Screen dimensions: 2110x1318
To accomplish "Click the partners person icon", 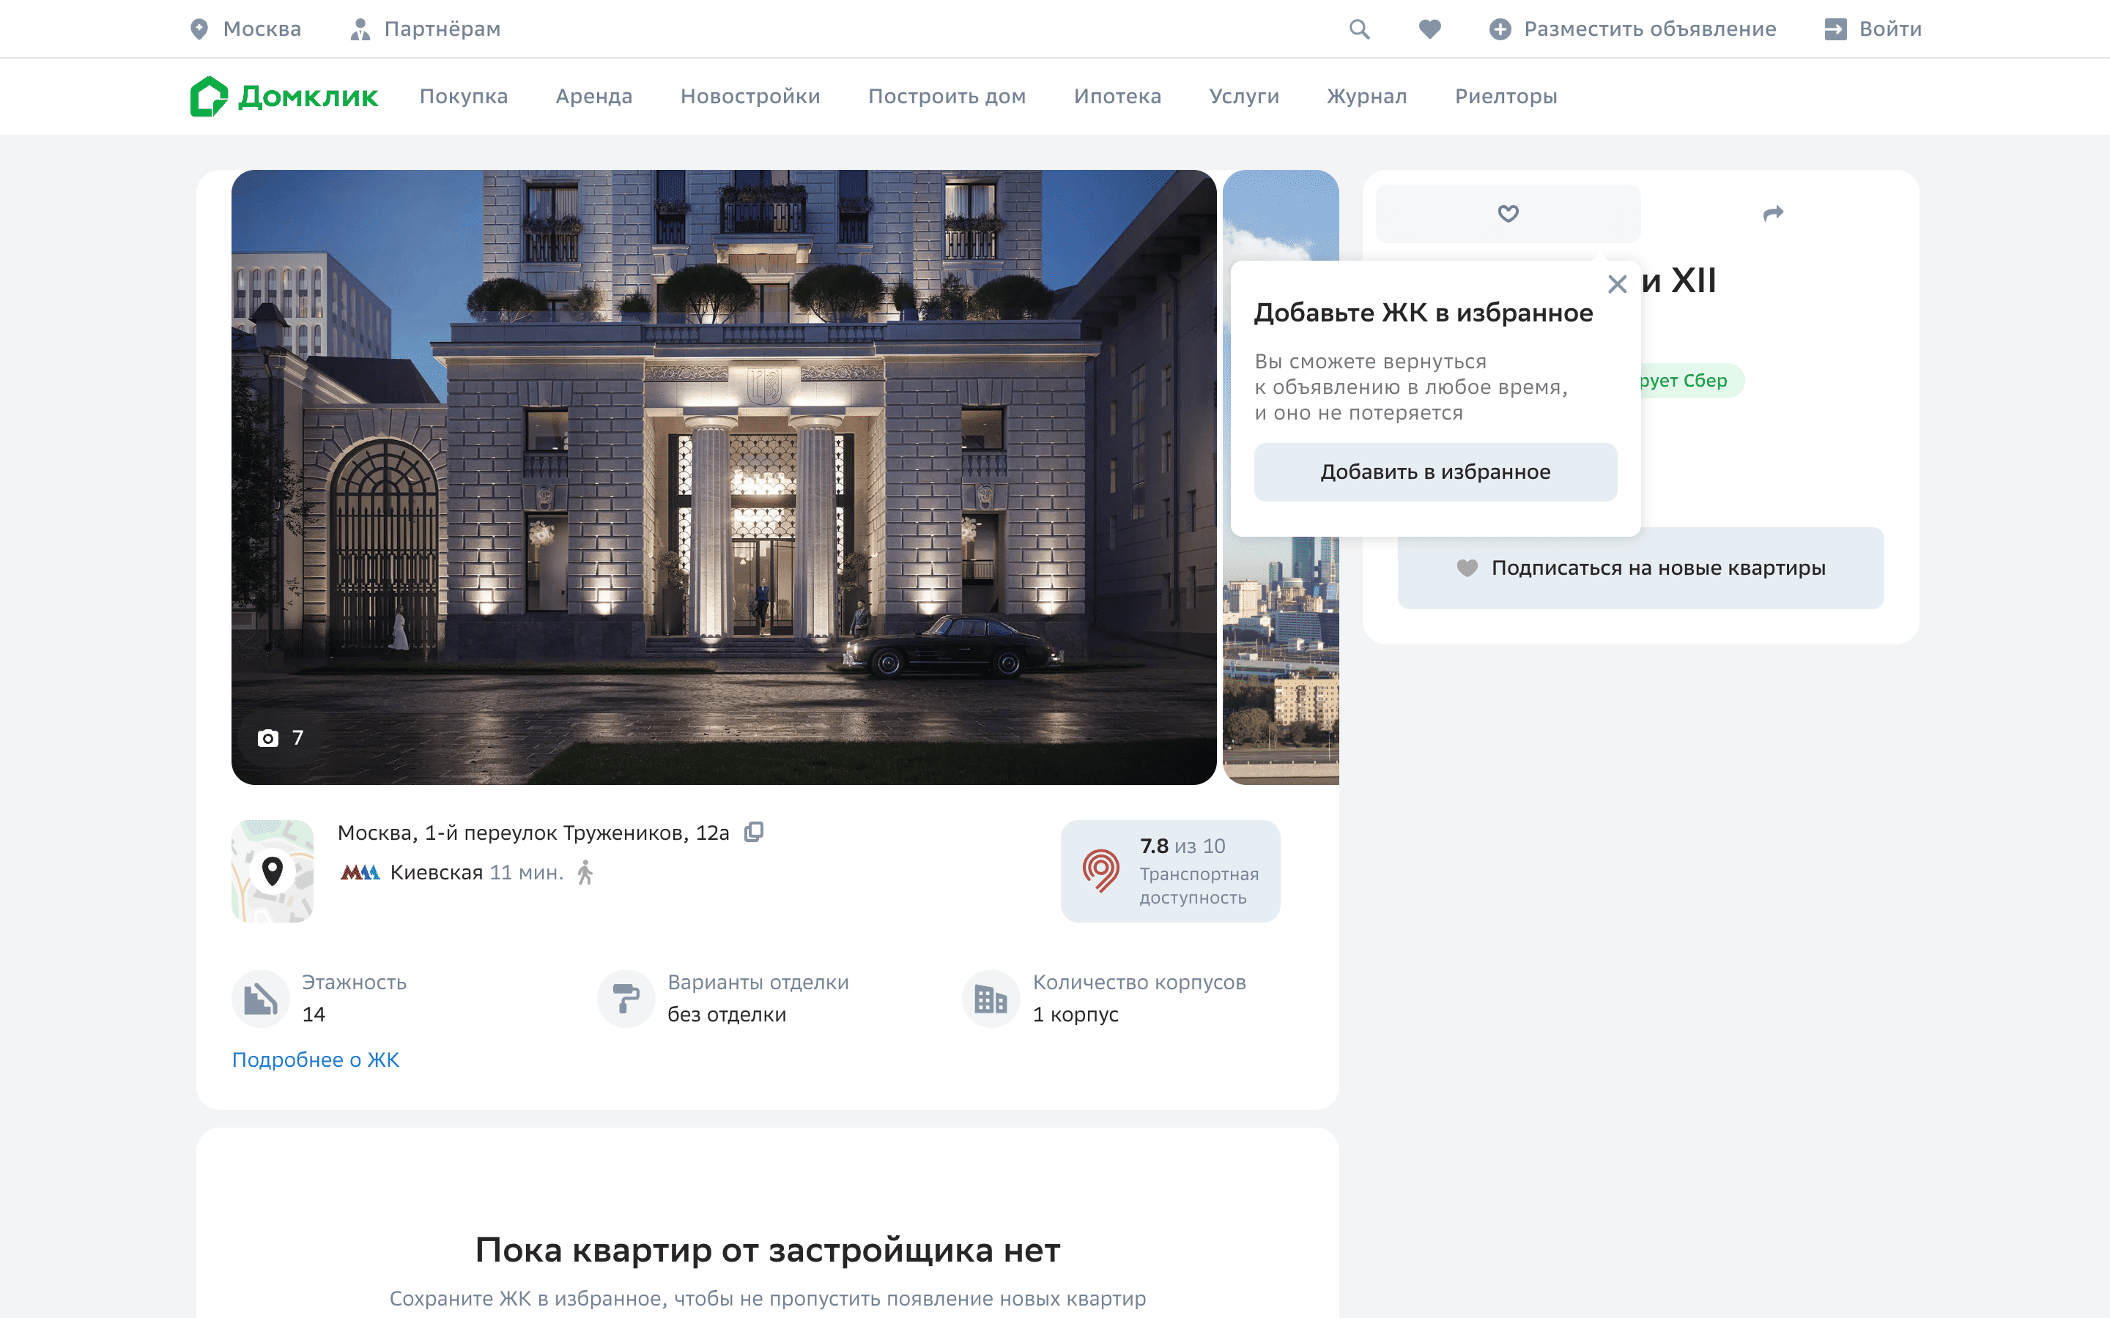I will pos(359,29).
